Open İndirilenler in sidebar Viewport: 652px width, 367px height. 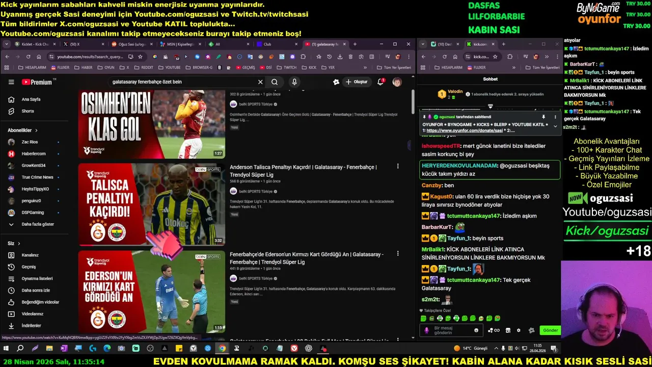pyautogui.click(x=31, y=326)
